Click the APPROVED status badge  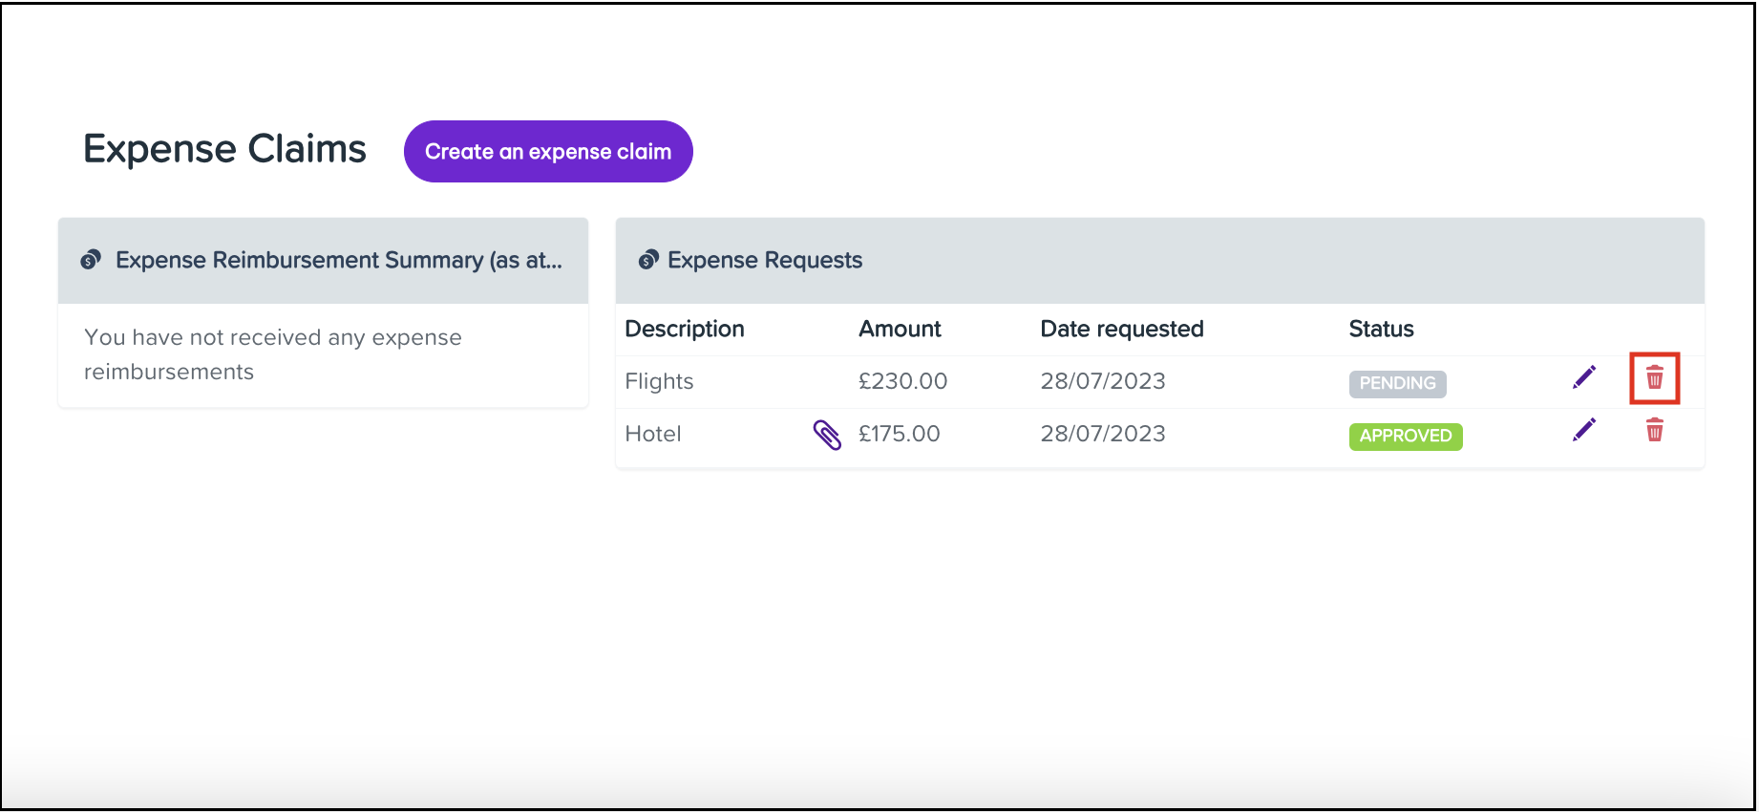click(1405, 436)
